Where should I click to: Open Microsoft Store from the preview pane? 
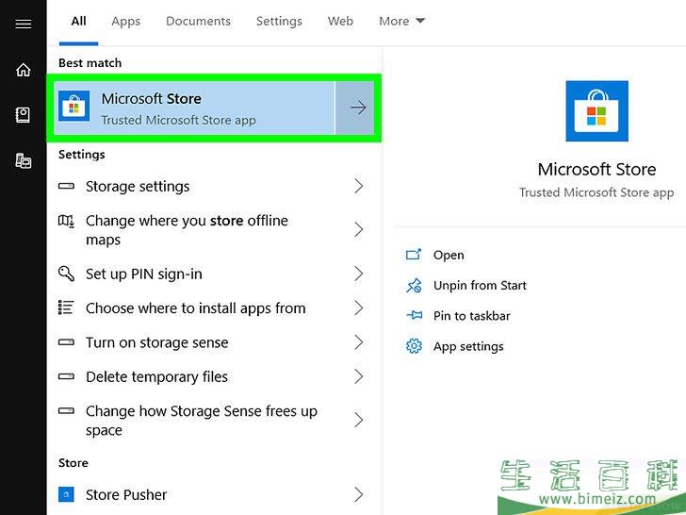click(449, 255)
